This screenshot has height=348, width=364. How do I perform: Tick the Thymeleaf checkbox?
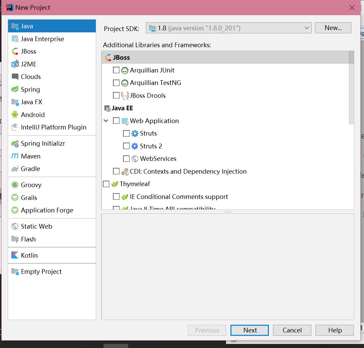[106, 184]
